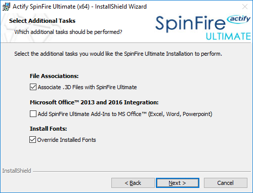Cancel the installation

click(x=226, y=183)
